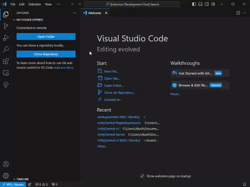Open the File menu
250x187 pixels.
pyautogui.click(x=13, y=4)
